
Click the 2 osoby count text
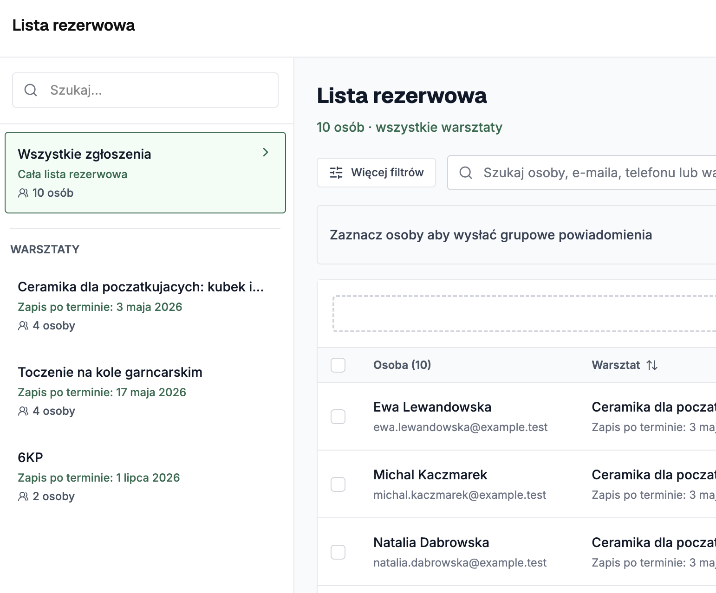[x=54, y=496]
